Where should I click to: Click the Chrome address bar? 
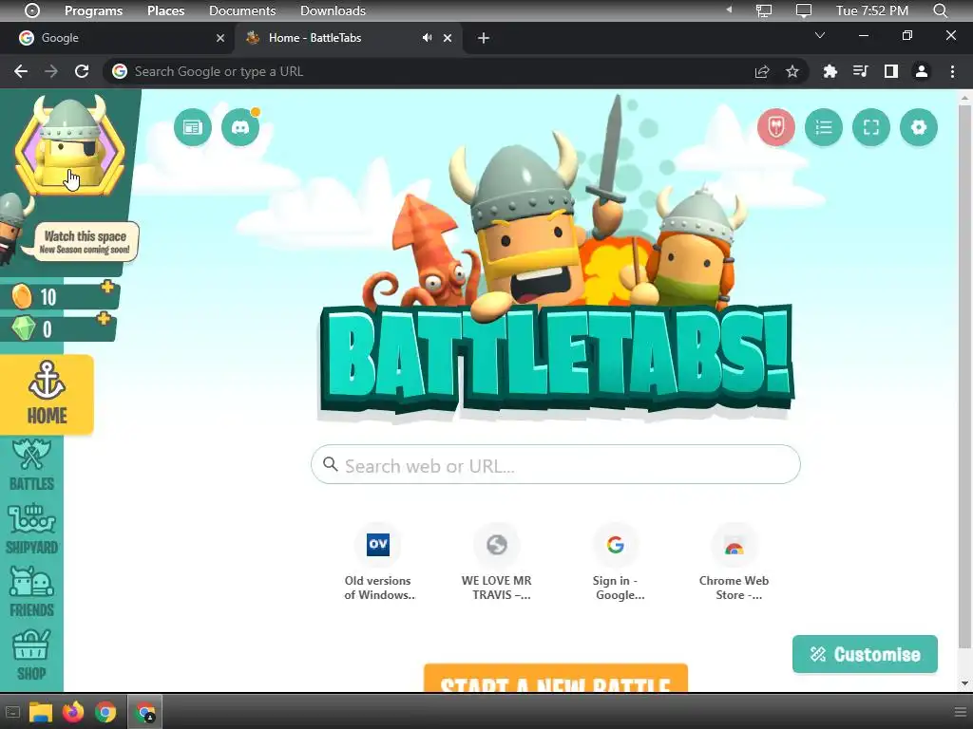pos(434,71)
